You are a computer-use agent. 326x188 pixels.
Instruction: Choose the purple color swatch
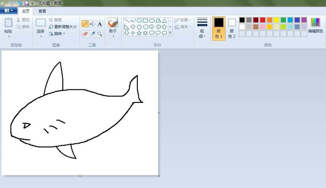(x=304, y=20)
